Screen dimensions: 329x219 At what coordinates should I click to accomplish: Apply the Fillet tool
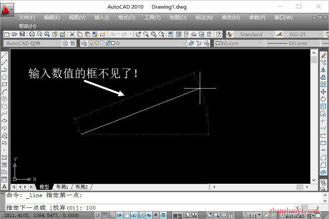click(x=323, y=165)
